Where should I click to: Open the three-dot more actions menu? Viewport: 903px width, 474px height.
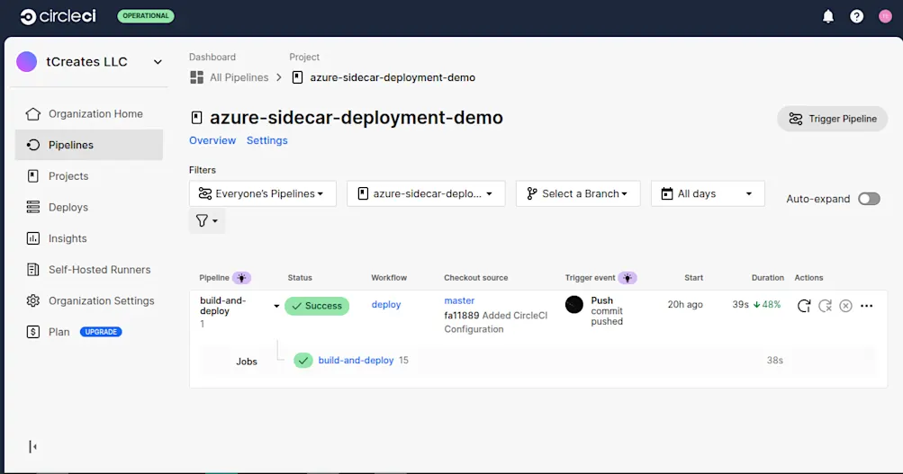click(x=867, y=306)
